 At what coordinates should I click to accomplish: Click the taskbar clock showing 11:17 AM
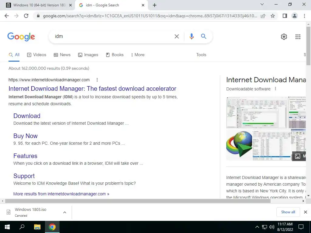click(x=285, y=227)
